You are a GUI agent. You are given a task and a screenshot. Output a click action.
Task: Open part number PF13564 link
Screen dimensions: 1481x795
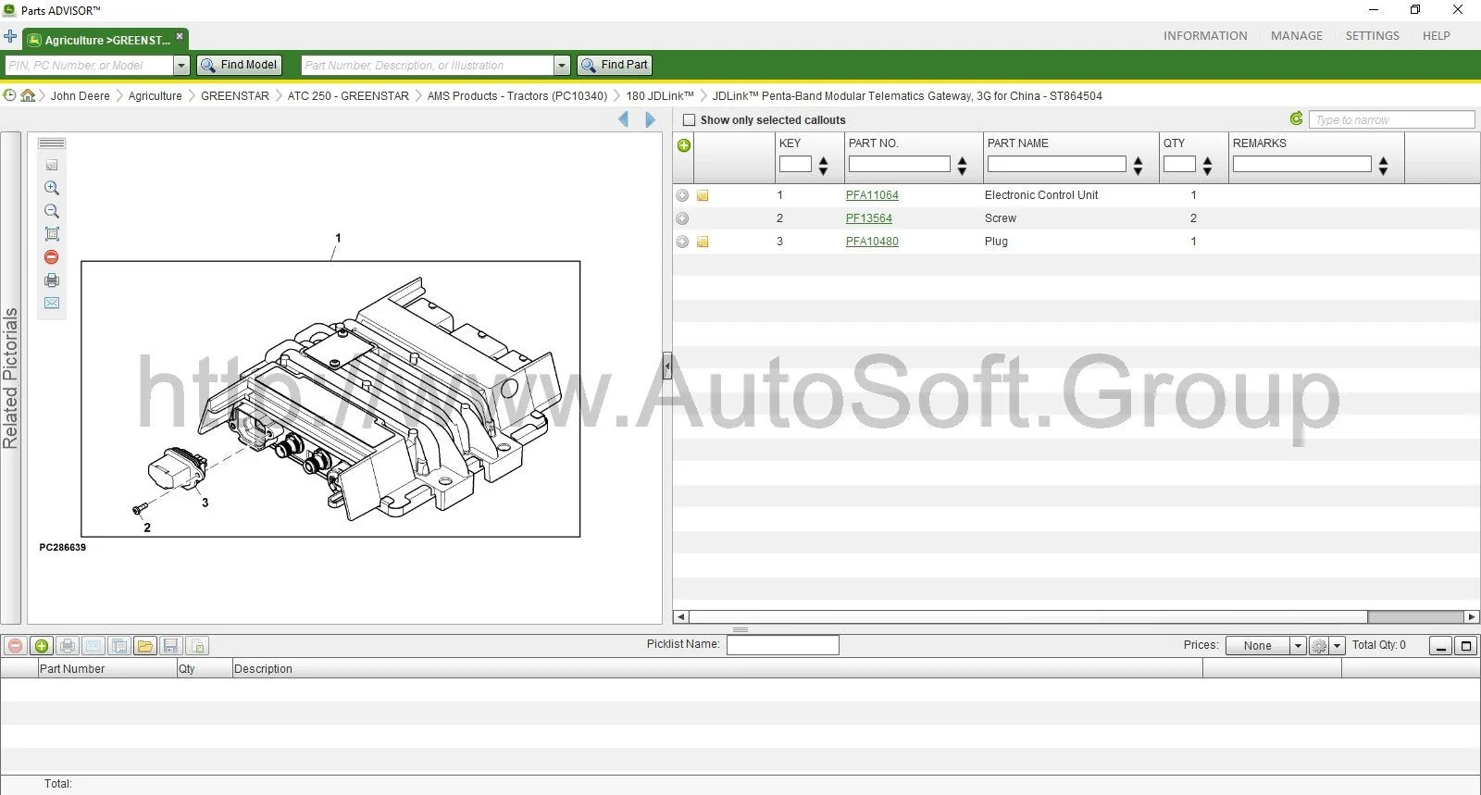click(x=868, y=218)
